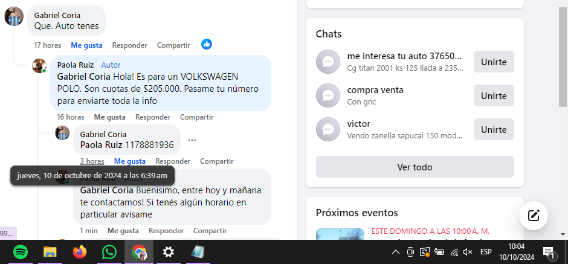Click 'Me gusta' on the 16 horas comment

[110, 117]
